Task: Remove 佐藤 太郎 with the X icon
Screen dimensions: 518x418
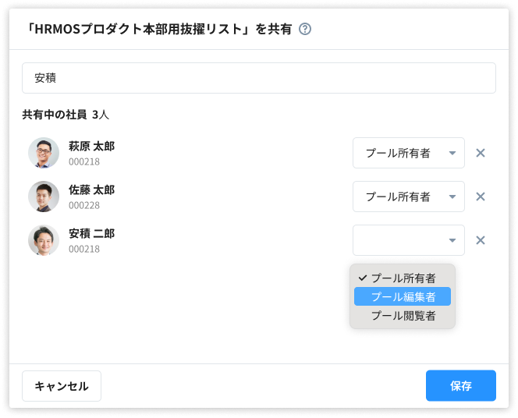Action: (x=481, y=197)
